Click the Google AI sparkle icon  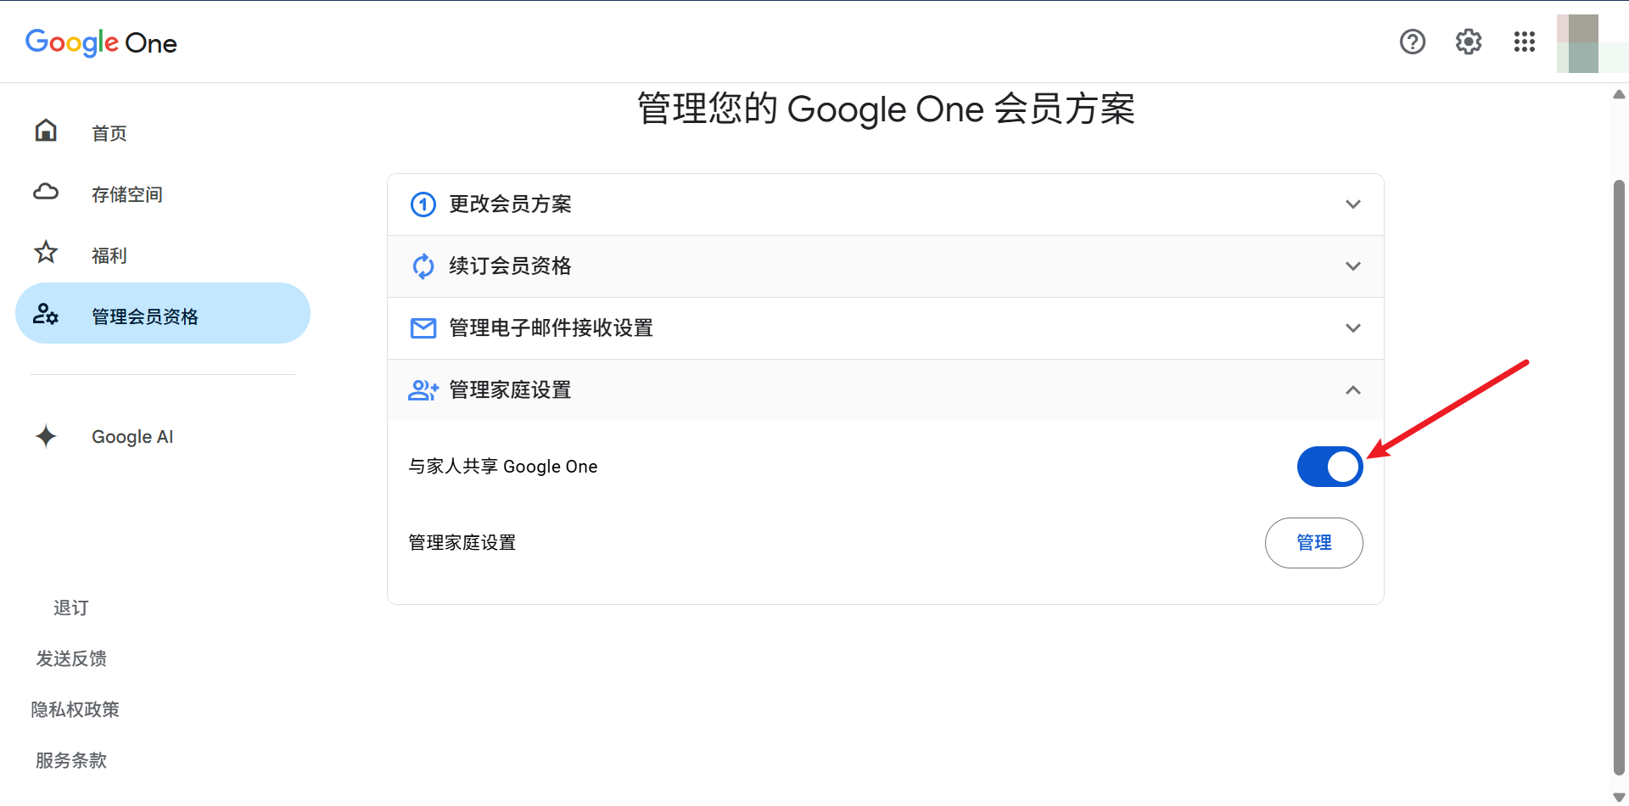(x=46, y=436)
